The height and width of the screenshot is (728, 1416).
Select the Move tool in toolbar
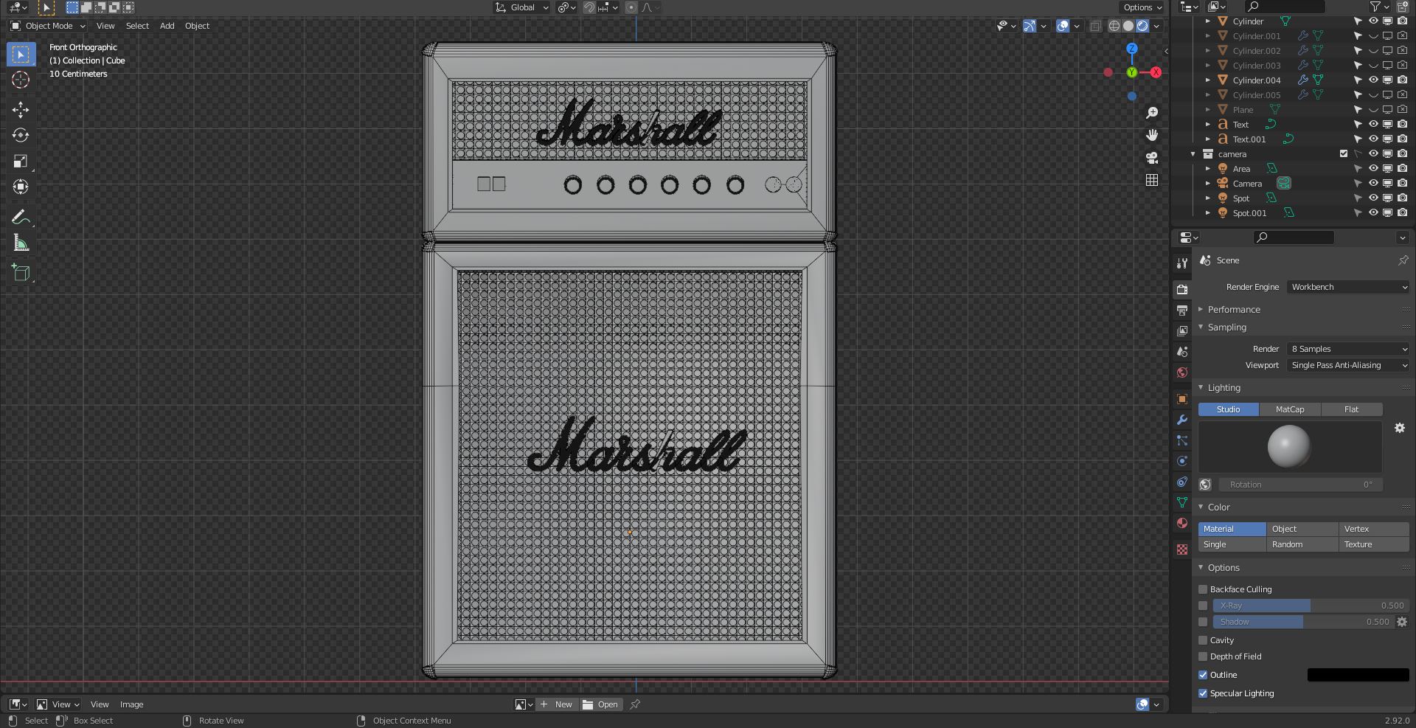pos(21,110)
